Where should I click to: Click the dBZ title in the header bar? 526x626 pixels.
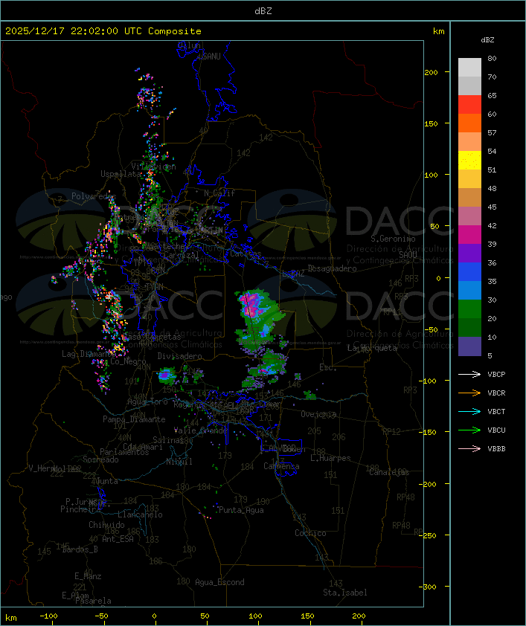(x=263, y=11)
